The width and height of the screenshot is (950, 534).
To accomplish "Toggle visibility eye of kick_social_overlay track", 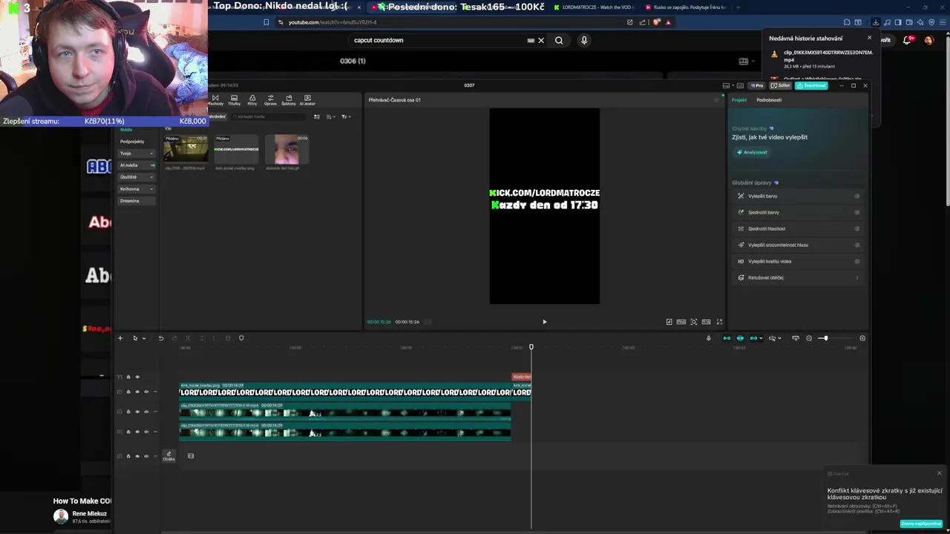I will tap(137, 392).
